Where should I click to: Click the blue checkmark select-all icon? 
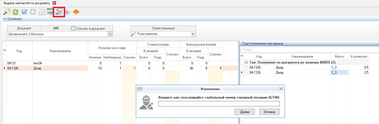[x=24, y=12]
